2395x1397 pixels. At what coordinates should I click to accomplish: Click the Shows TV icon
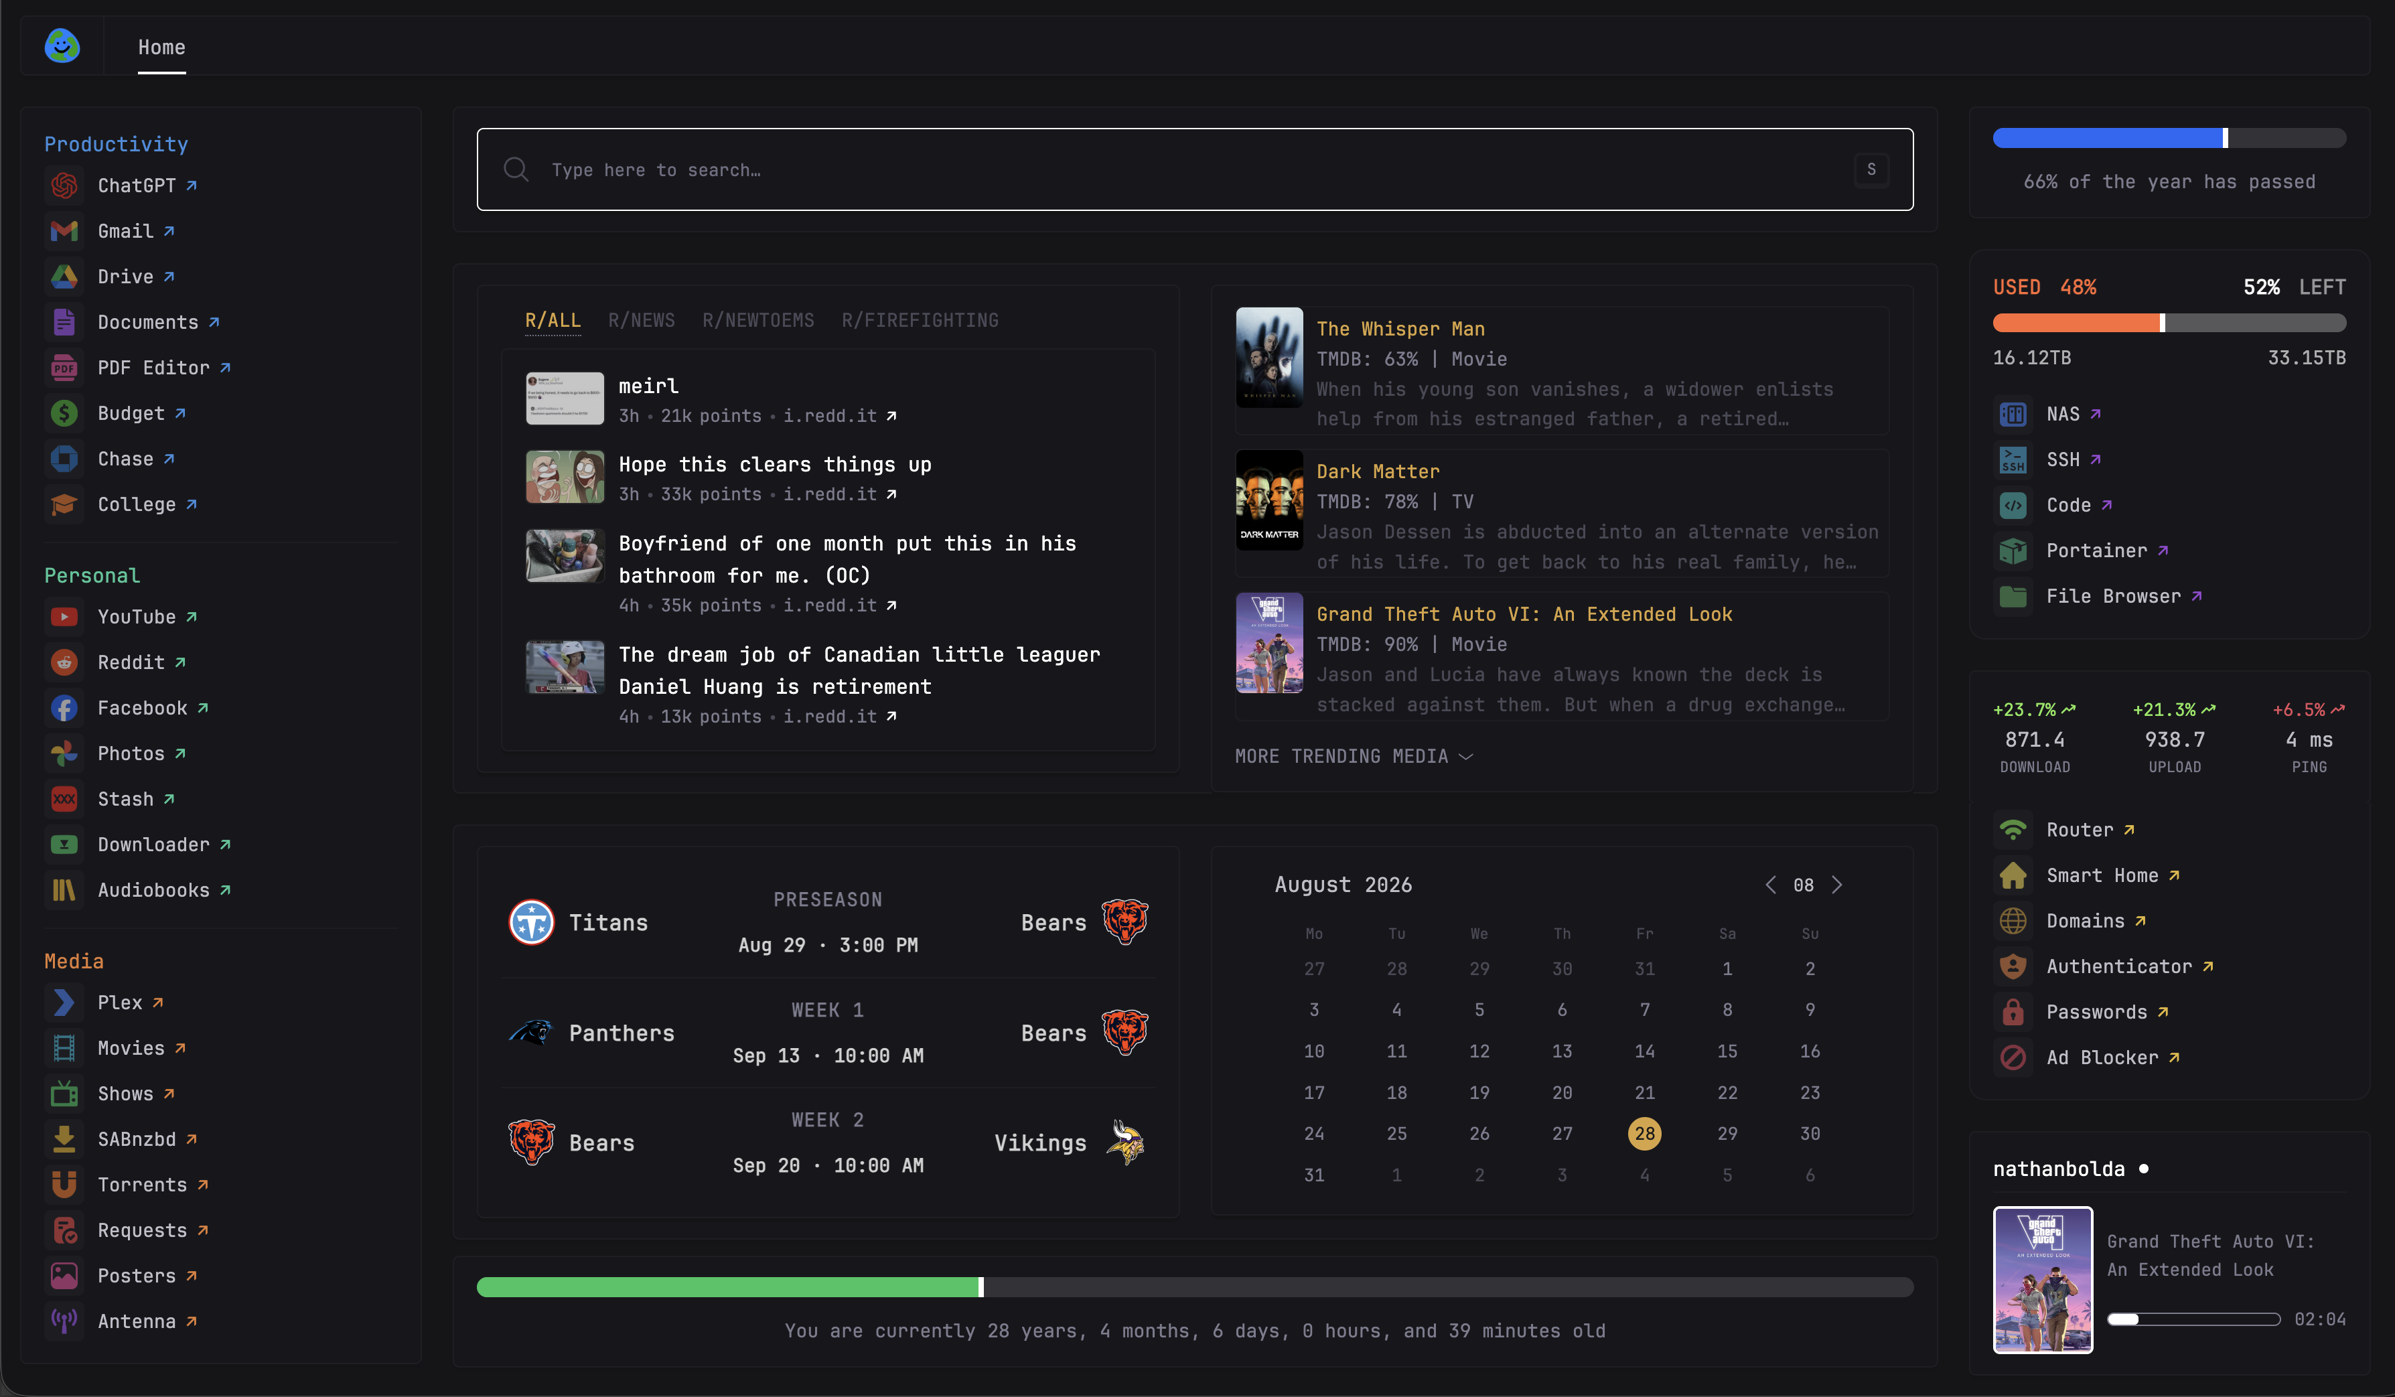64,1094
